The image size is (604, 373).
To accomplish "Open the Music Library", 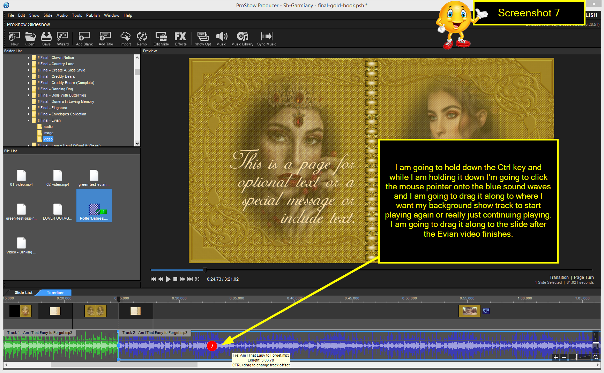I will click(242, 39).
